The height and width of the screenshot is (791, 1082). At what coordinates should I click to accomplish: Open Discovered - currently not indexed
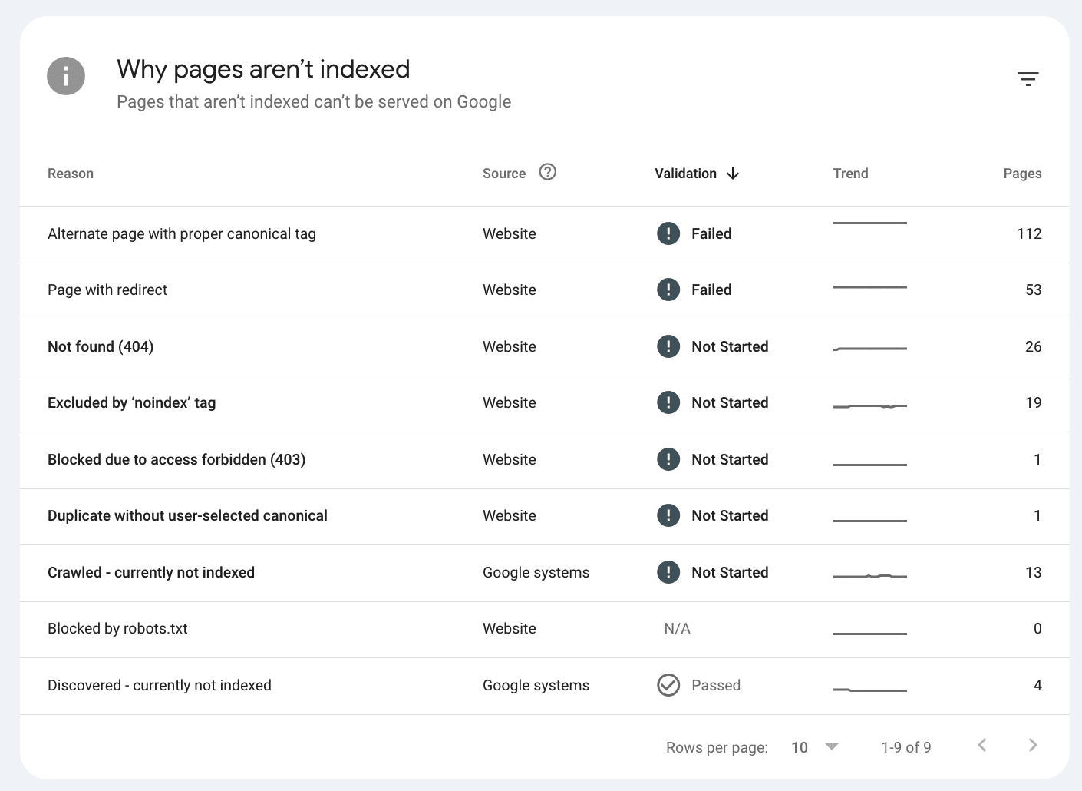point(160,685)
